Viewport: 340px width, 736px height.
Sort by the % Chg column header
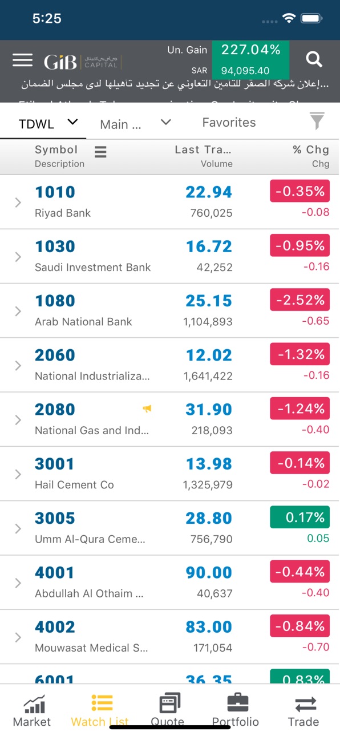[x=310, y=156]
